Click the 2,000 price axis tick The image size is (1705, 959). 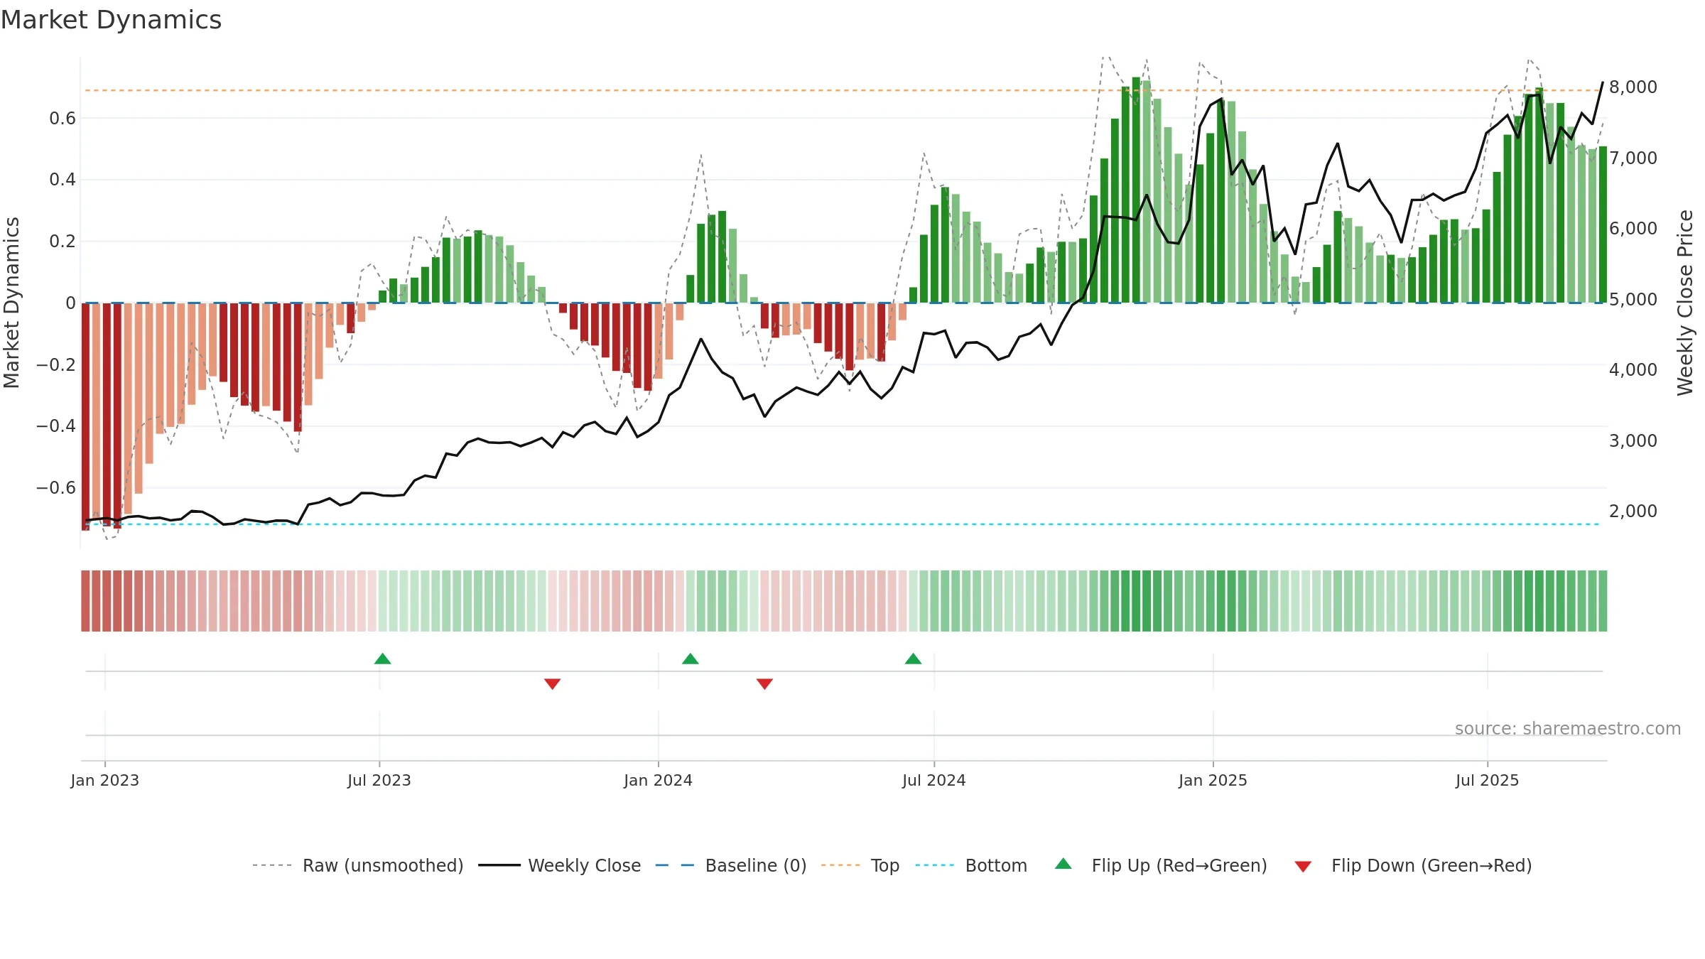[x=1633, y=511]
